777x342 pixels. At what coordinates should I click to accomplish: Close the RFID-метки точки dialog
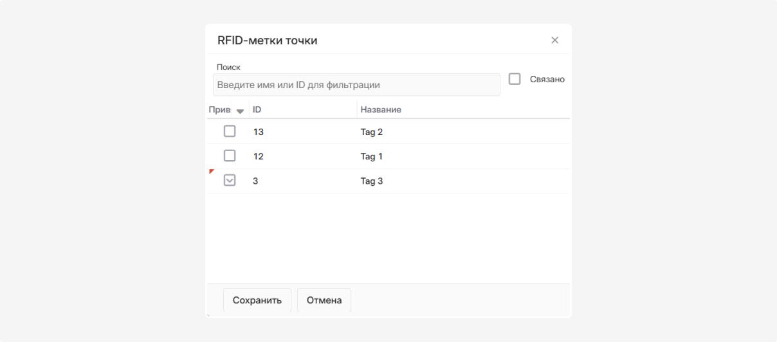click(554, 40)
